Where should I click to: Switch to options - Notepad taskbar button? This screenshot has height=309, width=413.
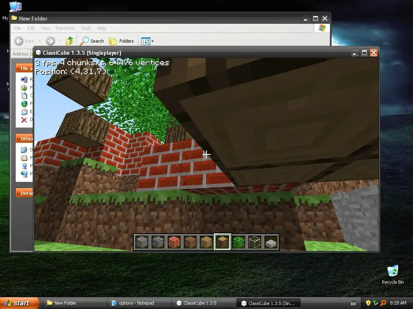pyautogui.click(x=139, y=303)
